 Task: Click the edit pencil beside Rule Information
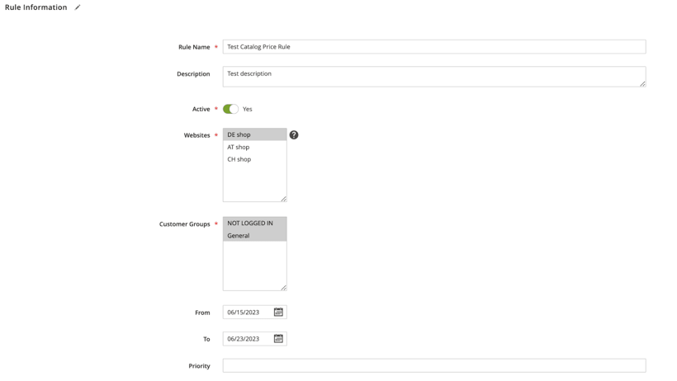[x=78, y=7]
